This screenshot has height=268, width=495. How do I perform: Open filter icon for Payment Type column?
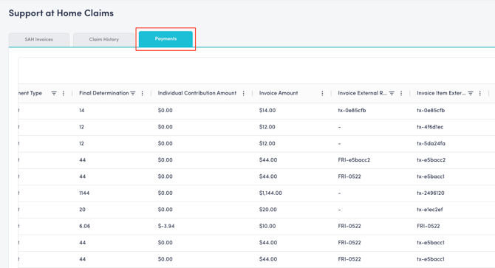[x=54, y=93]
